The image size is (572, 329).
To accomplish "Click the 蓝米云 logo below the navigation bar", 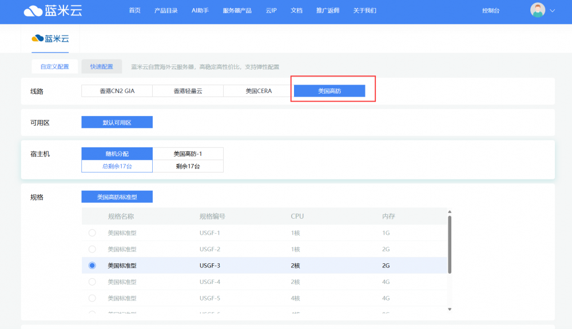I will (50, 38).
